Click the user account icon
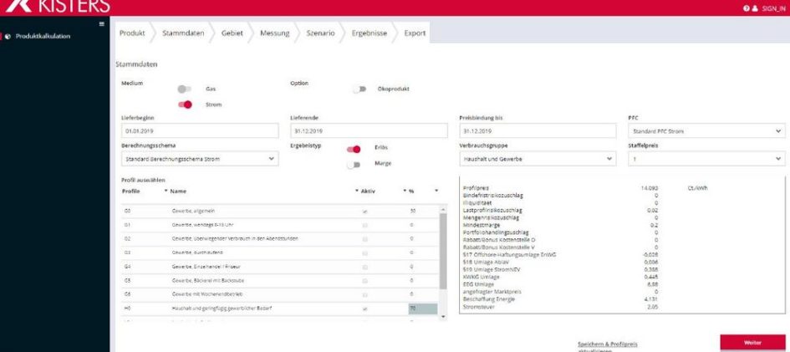This screenshot has width=790, height=352. tap(755, 8)
